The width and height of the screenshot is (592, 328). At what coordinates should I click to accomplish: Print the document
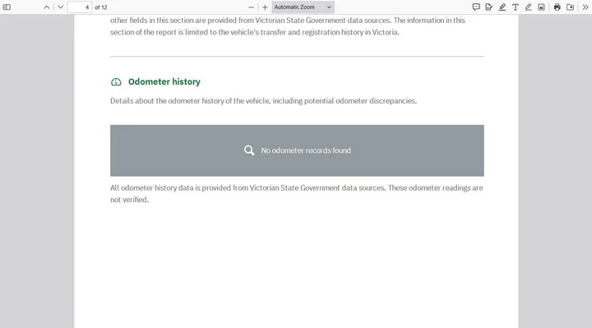pos(557,7)
